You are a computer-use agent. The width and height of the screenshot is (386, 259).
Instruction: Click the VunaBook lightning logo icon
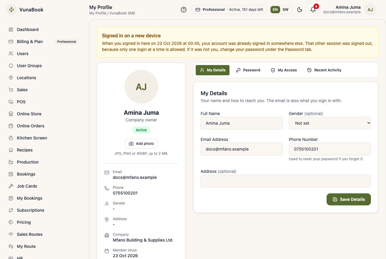pos(11,10)
